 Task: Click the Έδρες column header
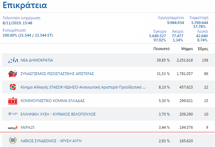coord(203,49)
